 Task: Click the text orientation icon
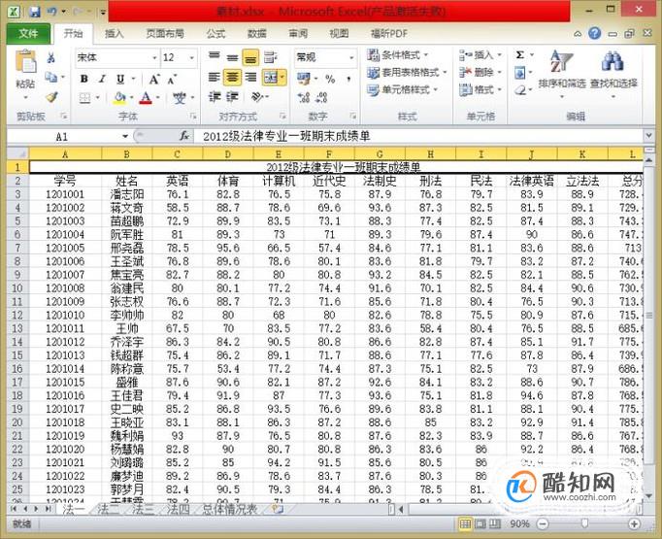(257, 97)
